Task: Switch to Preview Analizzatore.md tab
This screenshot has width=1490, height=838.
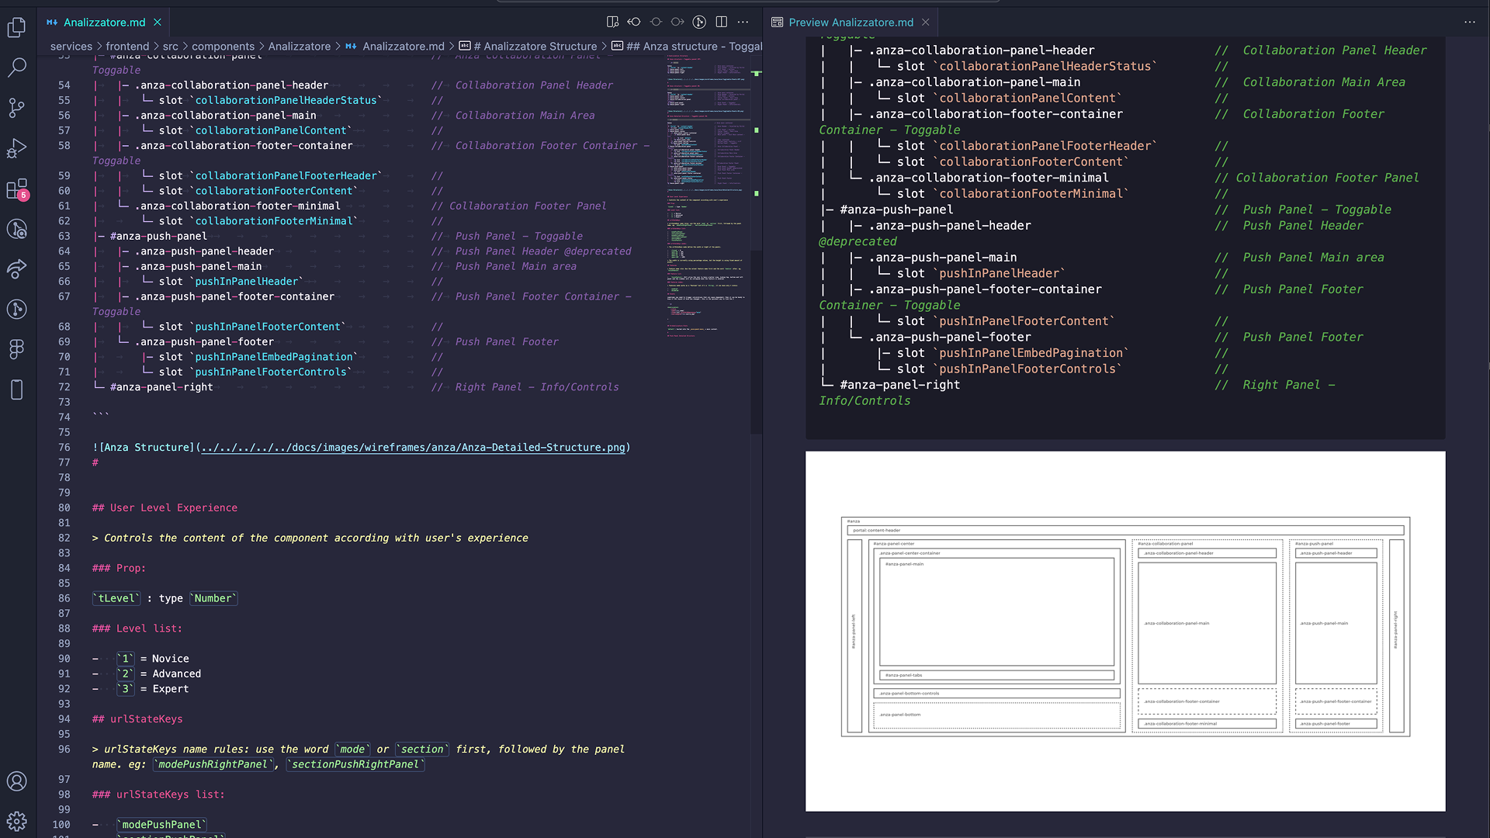Action: tap(851, 22)
